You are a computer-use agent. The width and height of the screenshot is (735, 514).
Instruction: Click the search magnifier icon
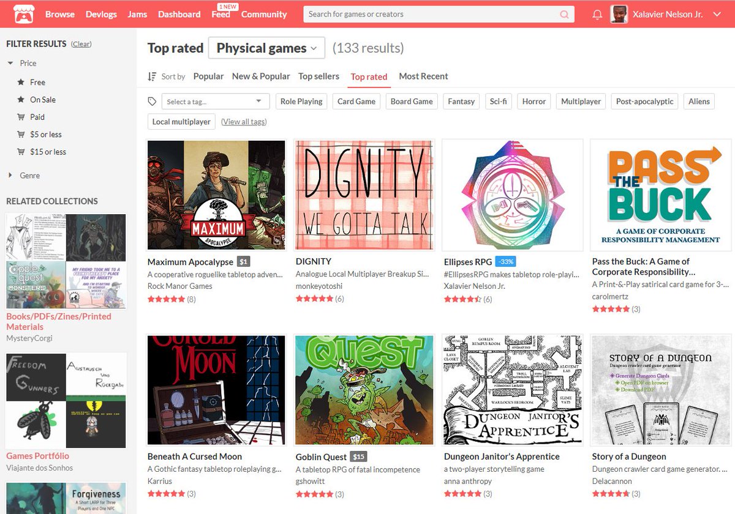coord(564,14)
